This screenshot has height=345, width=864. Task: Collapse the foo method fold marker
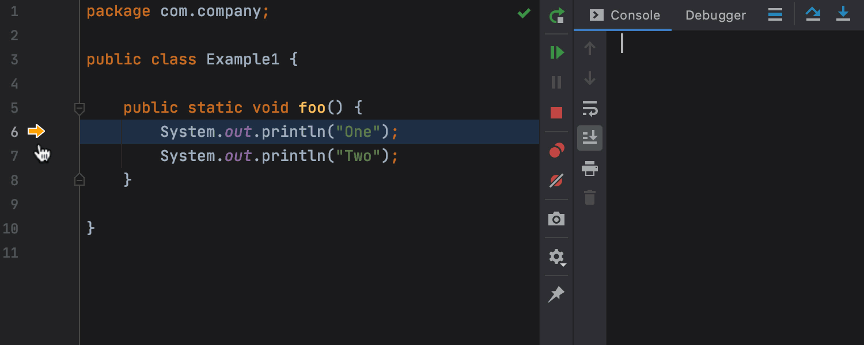[79, 108]
